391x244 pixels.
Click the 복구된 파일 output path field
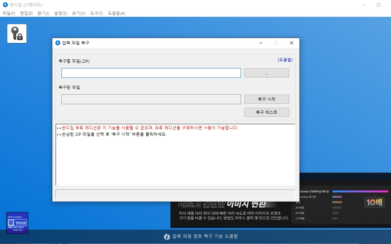151,99
